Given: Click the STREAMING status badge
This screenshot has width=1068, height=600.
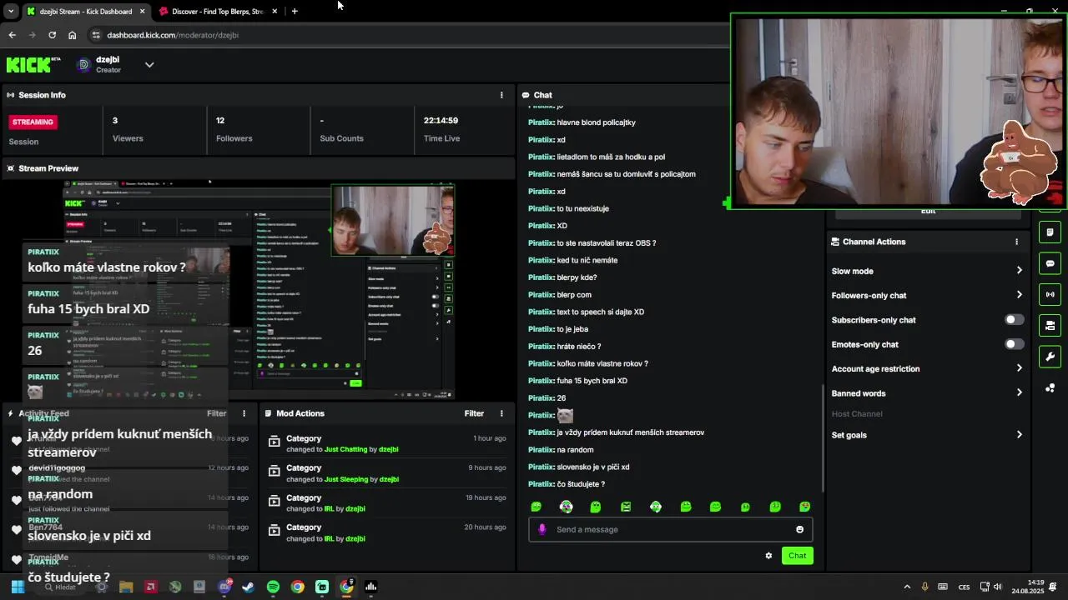Looking at the screenshot, I should click(33, 122).
